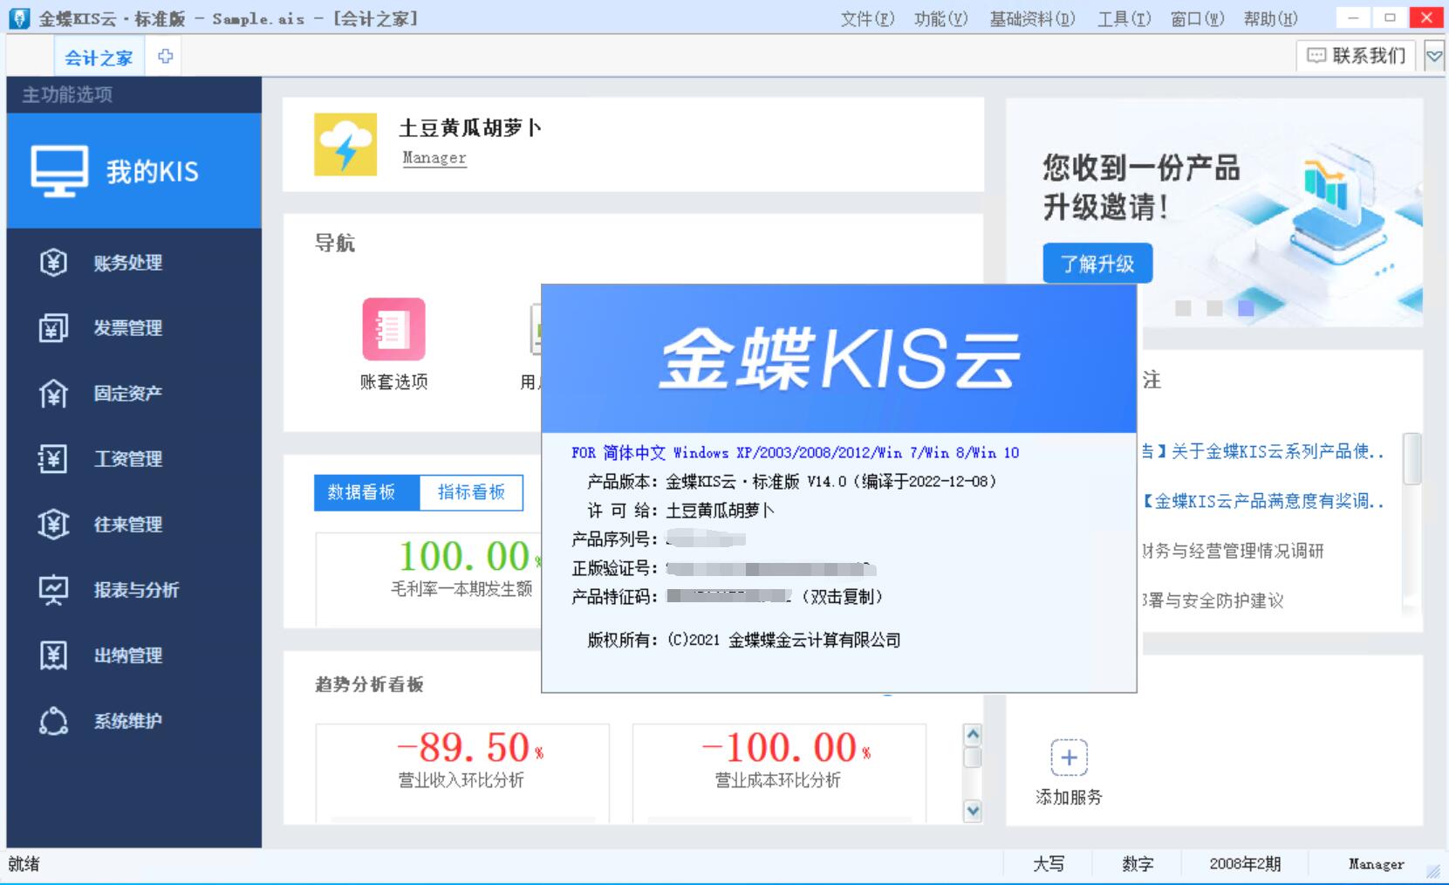Click the Manager user link
The width and height of the screenshot is (1449, 885).
(x=434, y=158)
